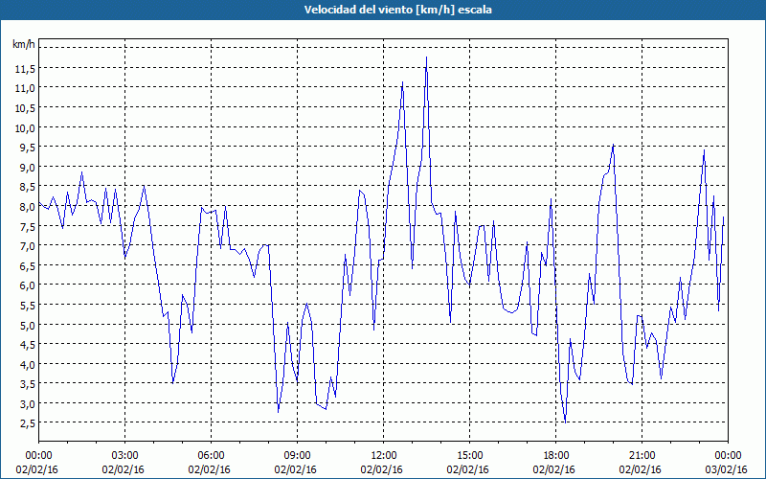766x479 pixels.
Task: Select the '06:00' x-axis time label
Action: [x=211, y=456]
